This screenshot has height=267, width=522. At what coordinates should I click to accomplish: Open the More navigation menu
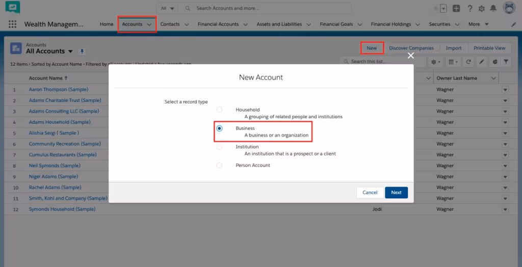pos(478,24)
